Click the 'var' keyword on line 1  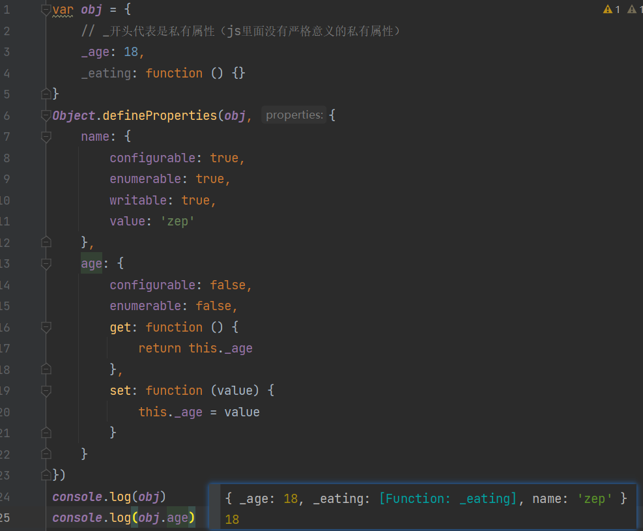[63, 9]
